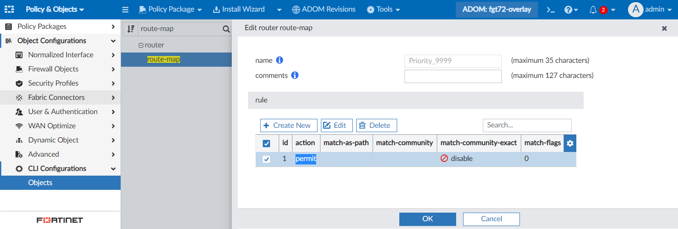678x229 pixels.
Task: Open the ADOM Revisions menu
Action: click(x=323, y=9)
